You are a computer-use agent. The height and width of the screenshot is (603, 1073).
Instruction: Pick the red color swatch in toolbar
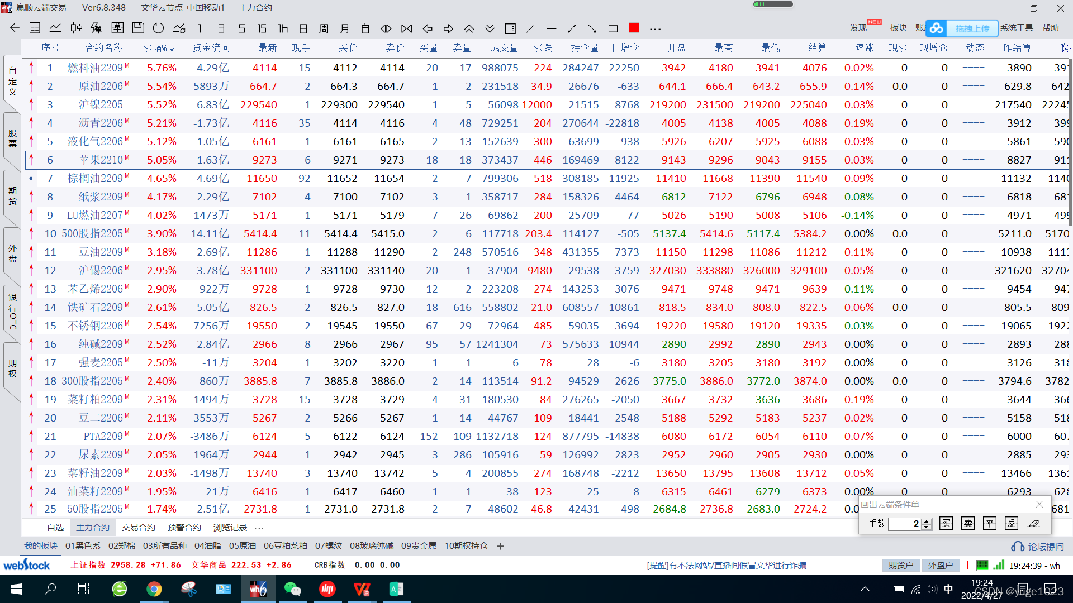pos(634,28)
